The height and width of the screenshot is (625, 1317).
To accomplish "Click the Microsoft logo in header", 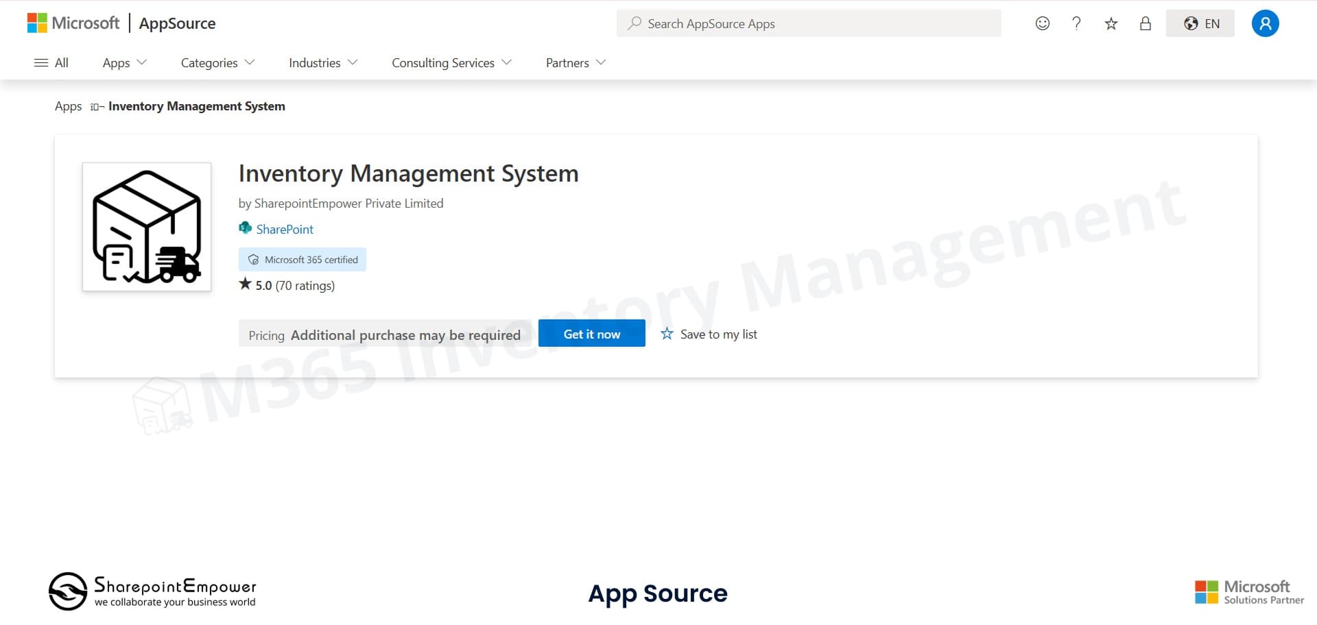I will [x=73, y=23].
